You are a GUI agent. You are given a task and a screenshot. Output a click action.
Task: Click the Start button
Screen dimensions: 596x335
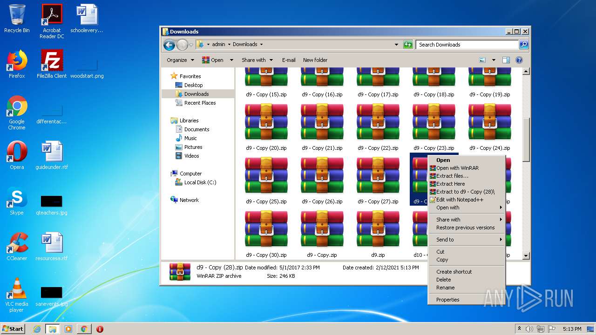coord(13,329)
